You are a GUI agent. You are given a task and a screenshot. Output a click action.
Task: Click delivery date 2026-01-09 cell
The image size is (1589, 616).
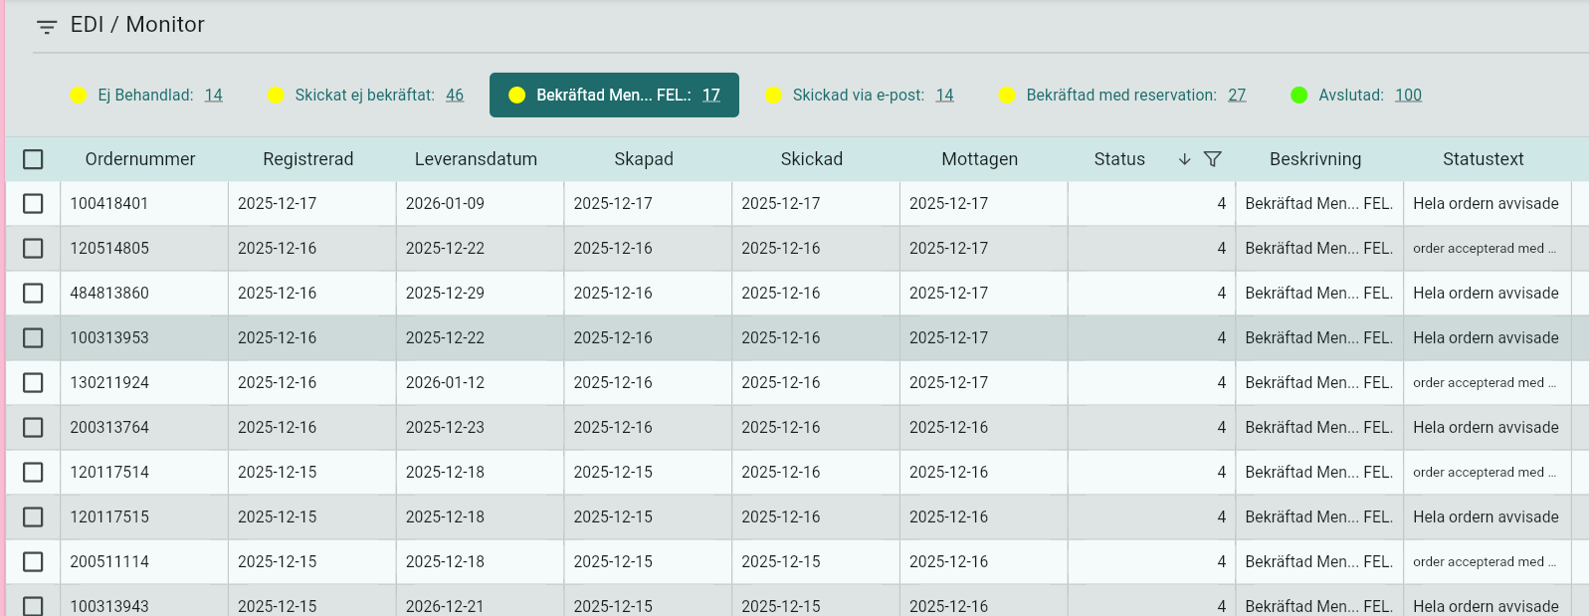pyautogui.click(x=480, y=204)
